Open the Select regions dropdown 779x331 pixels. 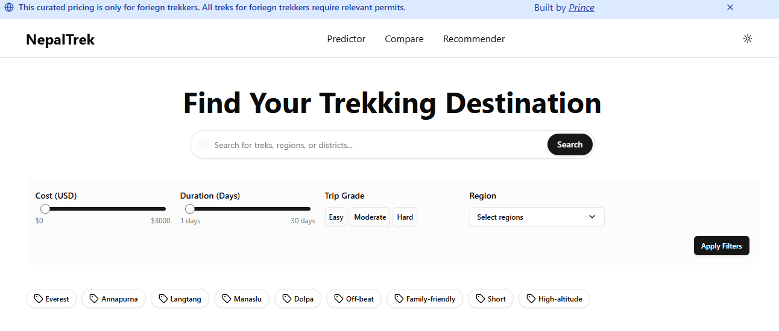click(x=537, y=217)
